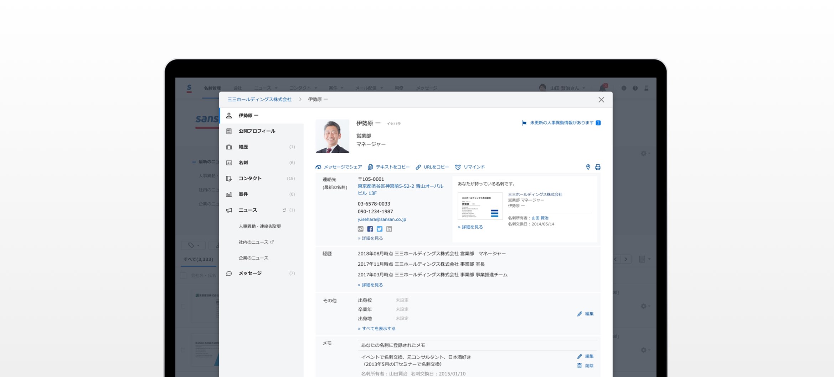Close the contact detail dialog
This screenshot has width=834, height=377.
(601, 100)
